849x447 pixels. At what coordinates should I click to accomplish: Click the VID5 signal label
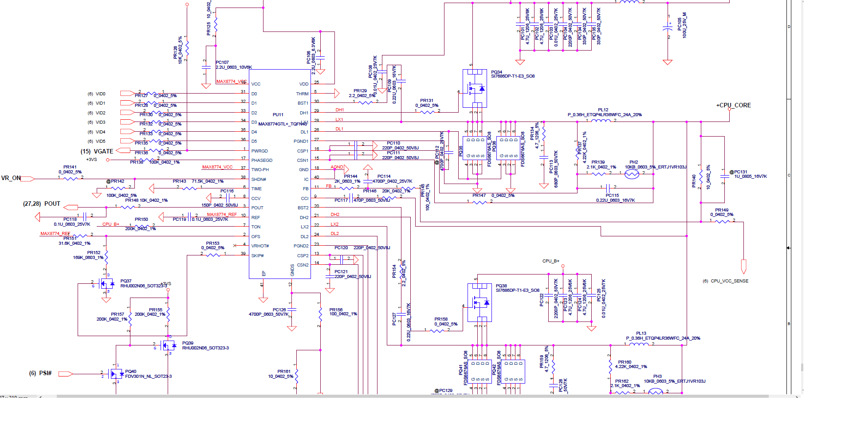(101, 141)
